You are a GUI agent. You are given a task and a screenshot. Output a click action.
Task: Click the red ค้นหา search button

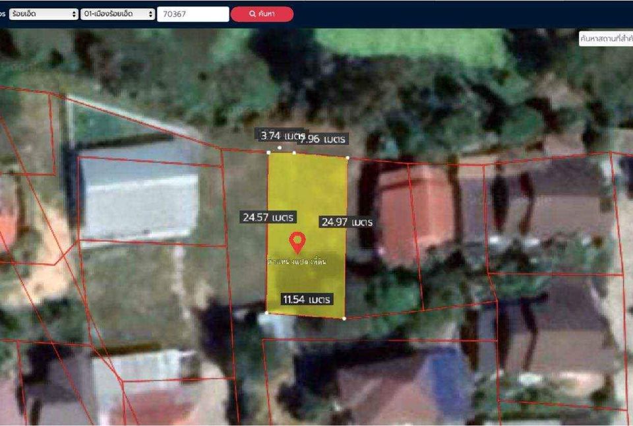tap(262, 14)
